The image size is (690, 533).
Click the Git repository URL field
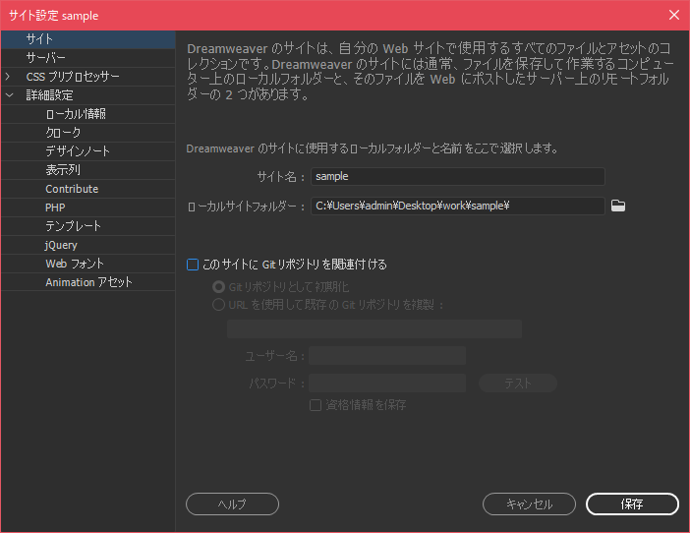click(374, 329)
